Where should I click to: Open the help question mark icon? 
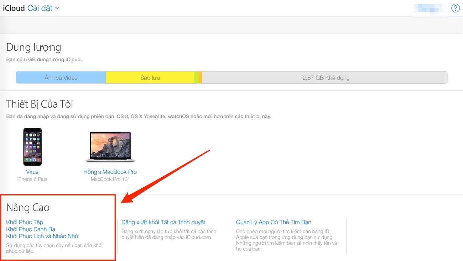455,8
